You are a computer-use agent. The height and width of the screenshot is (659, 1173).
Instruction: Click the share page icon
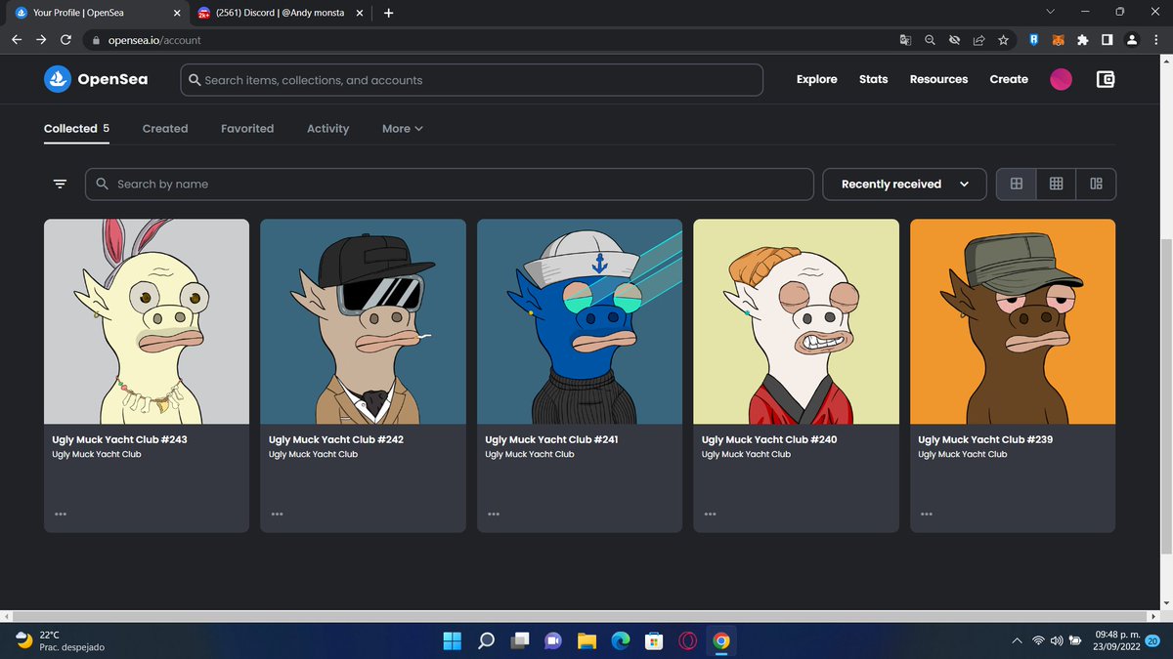point(978,40)
